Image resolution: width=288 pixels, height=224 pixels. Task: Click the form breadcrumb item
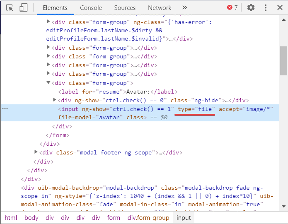[x=114, y=218]
